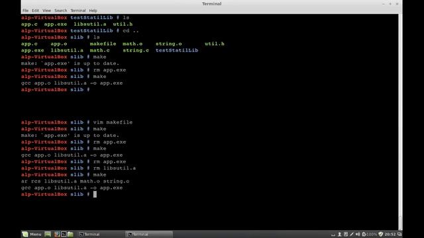Select the active second Terminal taskbar entry
The width and height of the screenshot is (424, 238).
pos(149,234)
